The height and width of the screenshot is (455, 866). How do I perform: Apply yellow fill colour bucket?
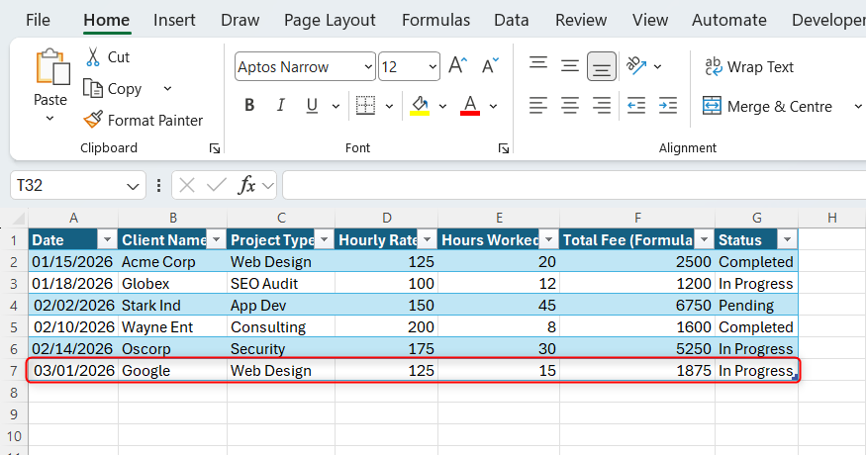point(420,105)
